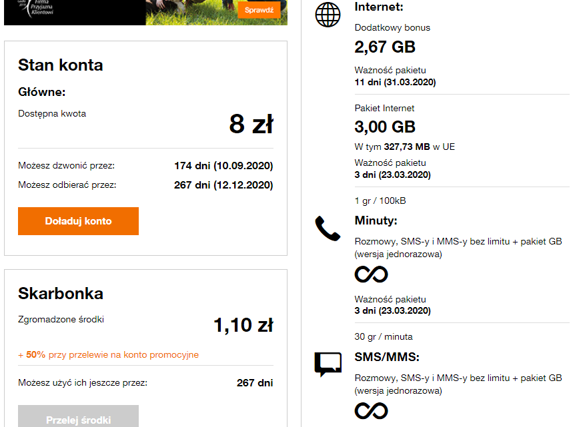Click the globe icon next to Internet
The height and width of the screenshot is (427, 571).
pyautogui.click(x=328, y=13)
